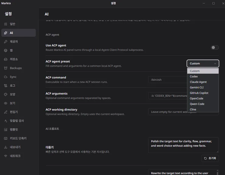Choose GitHub Copilot preset option

pos(203,93)
